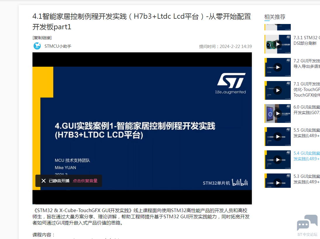Click the STMCU小助手 avatar icon
The width and height of the screenshot is (320, 239).
click(37, 46)
